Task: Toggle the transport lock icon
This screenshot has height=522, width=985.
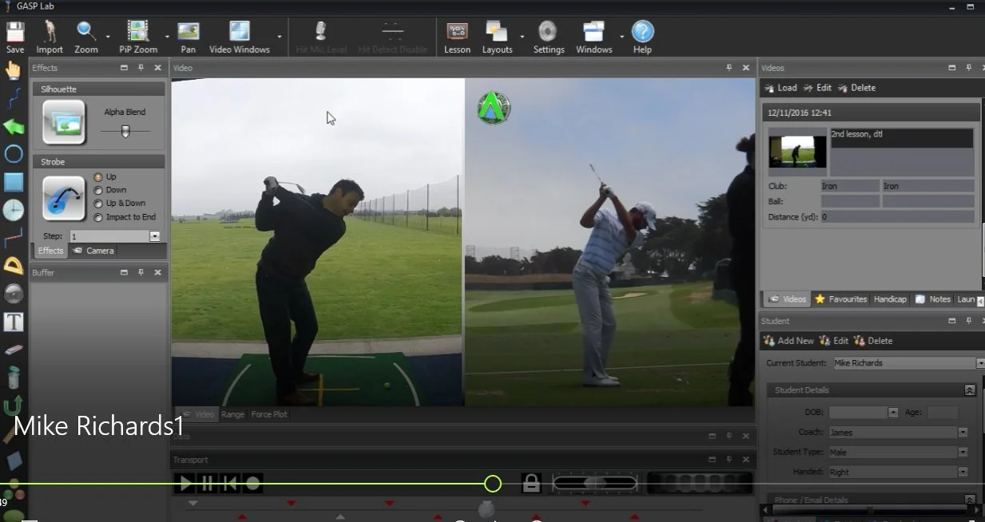Action: 531,482
